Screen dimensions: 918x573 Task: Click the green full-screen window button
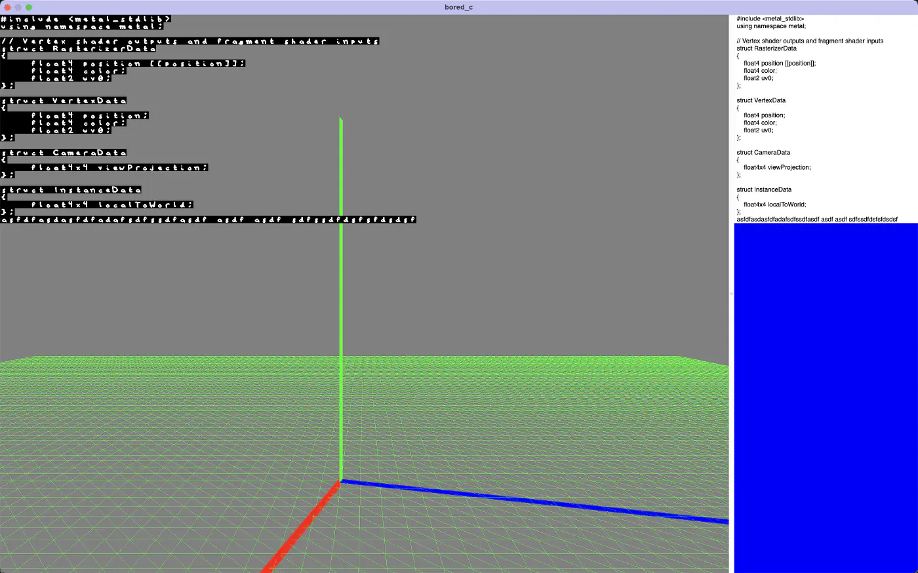pos(29,7)
